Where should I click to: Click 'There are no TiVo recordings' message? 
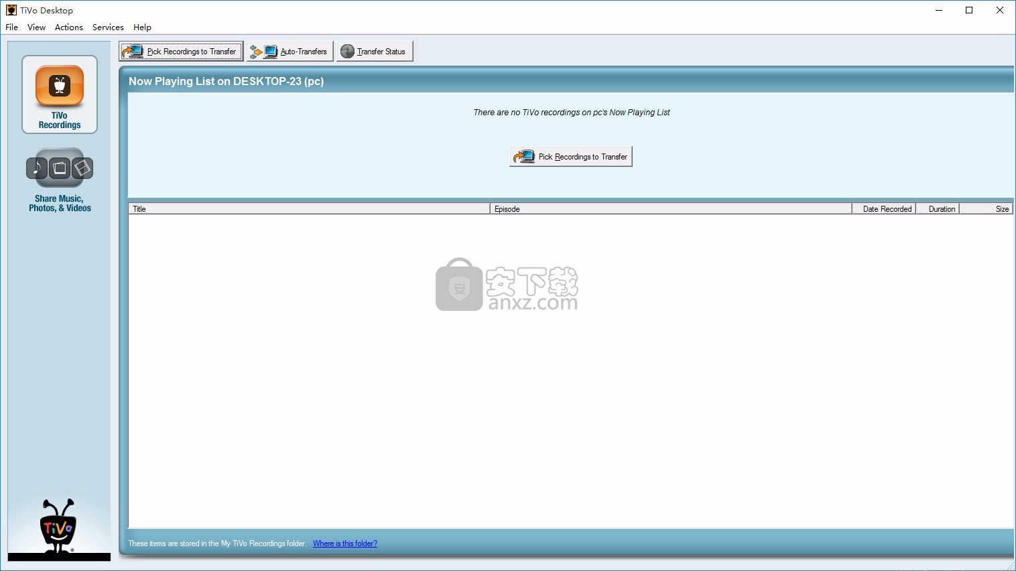click(572, 113)
